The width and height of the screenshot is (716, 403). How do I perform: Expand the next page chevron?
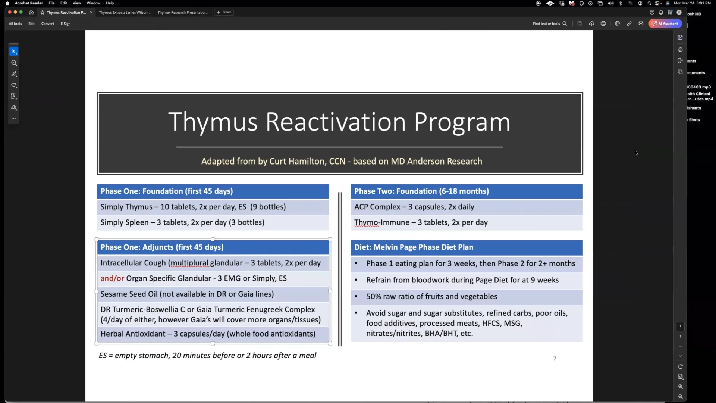[x=680, y=356]
